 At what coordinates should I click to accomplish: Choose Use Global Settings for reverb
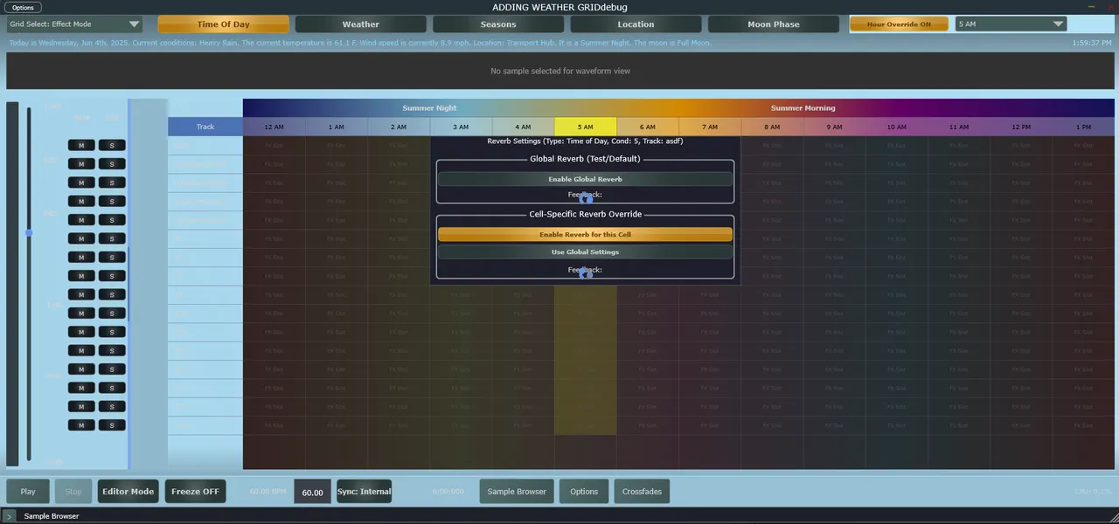click(585, 252)
